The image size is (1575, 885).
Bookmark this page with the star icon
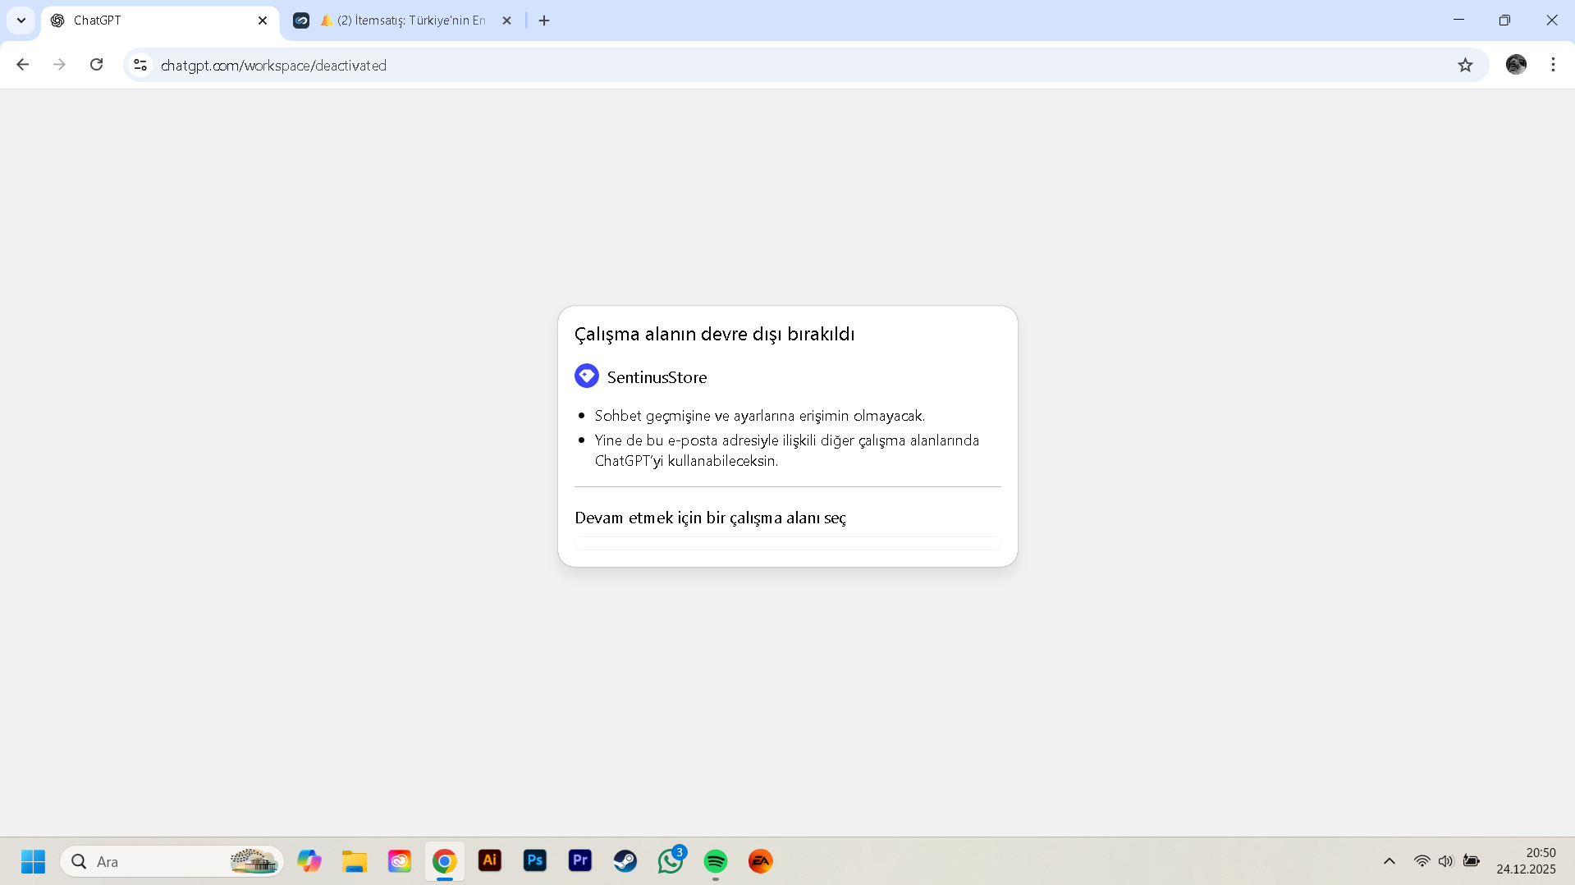pyautogui.click(x=1465, y=65)
